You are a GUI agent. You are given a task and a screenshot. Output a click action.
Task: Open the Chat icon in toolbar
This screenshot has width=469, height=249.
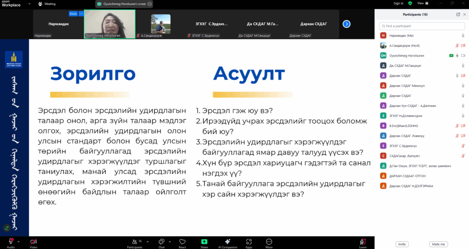[161, 241]
